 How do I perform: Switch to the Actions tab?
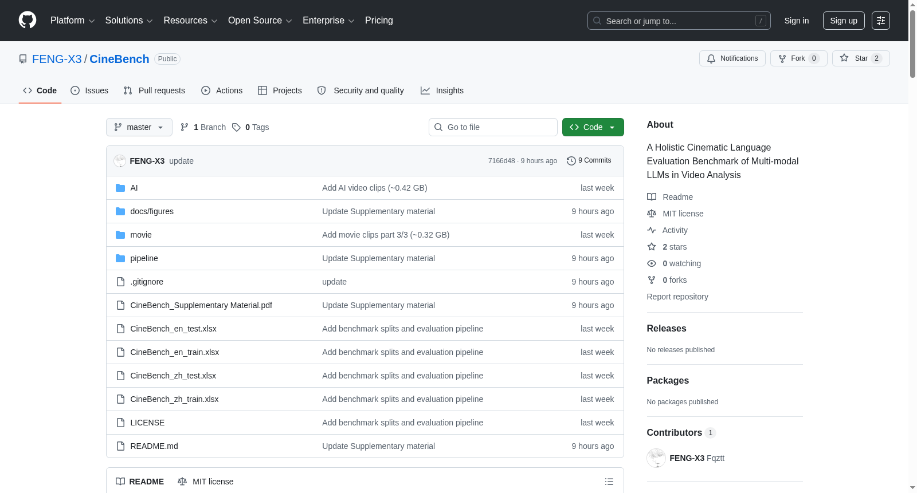pyautogui.click(x=222, y=90)
